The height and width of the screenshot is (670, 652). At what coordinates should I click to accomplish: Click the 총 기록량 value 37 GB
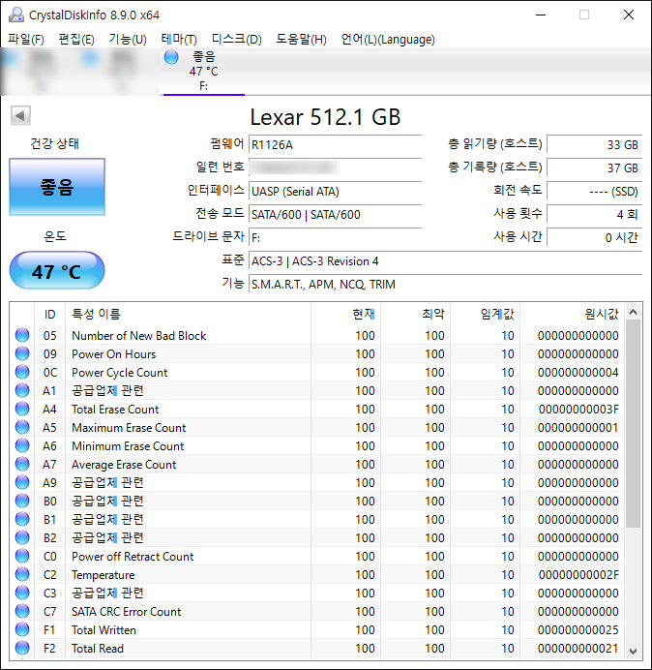pyautogui.click(x=594, y=167)
